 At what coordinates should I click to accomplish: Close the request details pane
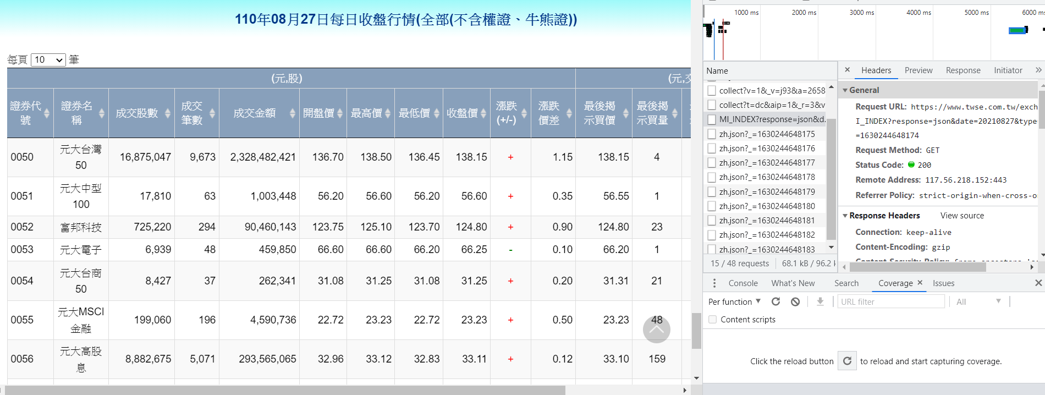pos(847,70)
